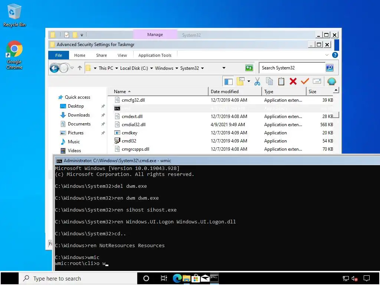
Task: Click the shell icon in toolbar
Action: point(331,81)
